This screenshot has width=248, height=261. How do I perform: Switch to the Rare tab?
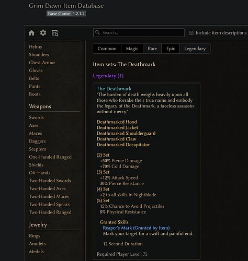pyautogui.click(x=152, y=49)
